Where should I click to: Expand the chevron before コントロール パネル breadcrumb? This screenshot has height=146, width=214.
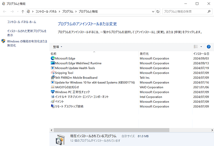(x=33, y=11)
